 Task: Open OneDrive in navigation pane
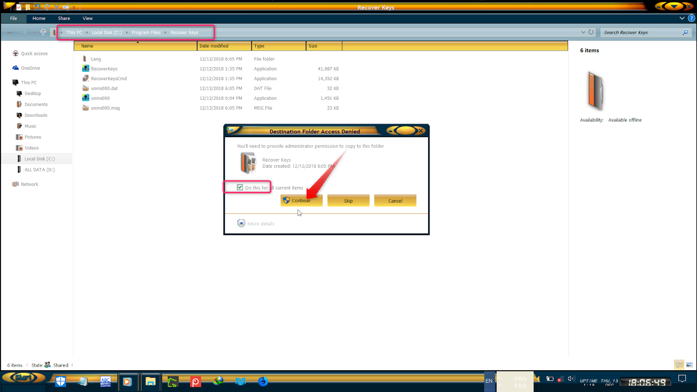tap(30, 68)
